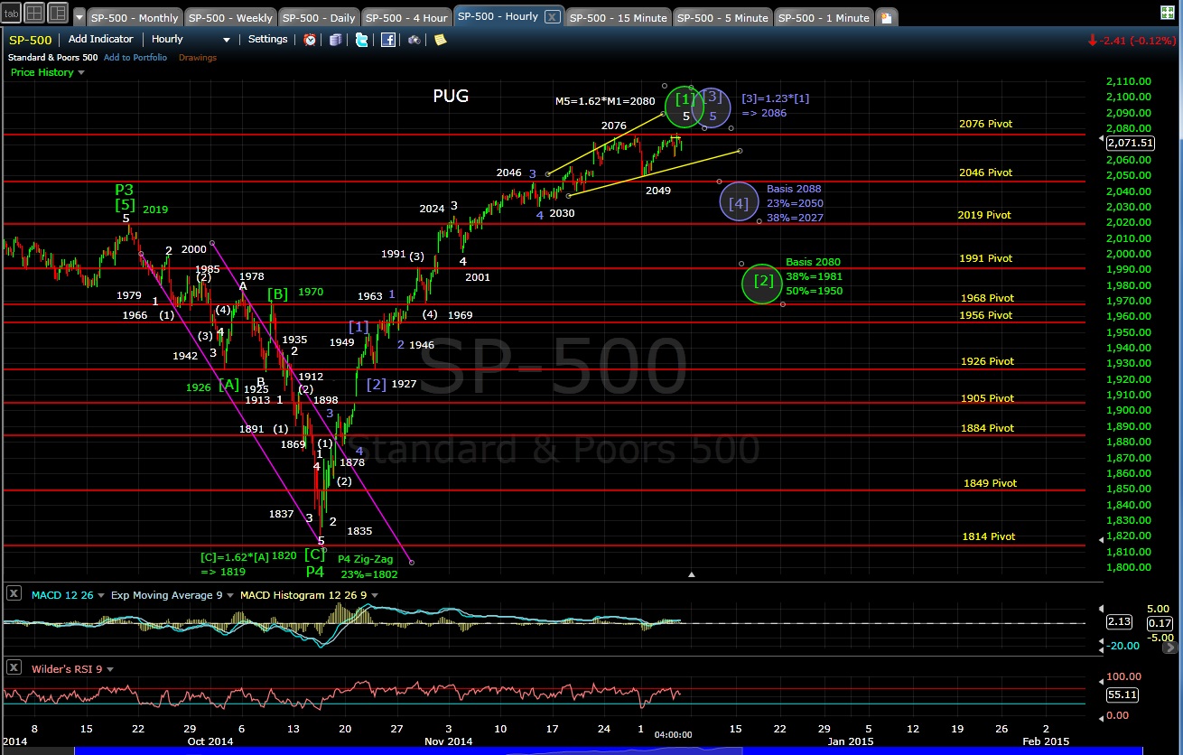Open the alarm clock alert icon
The image size is (1183, 755).
tap(310, 40)
